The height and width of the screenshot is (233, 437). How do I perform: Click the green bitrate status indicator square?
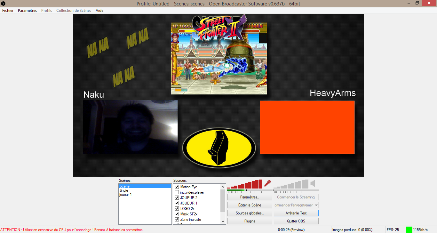(409, 229)
